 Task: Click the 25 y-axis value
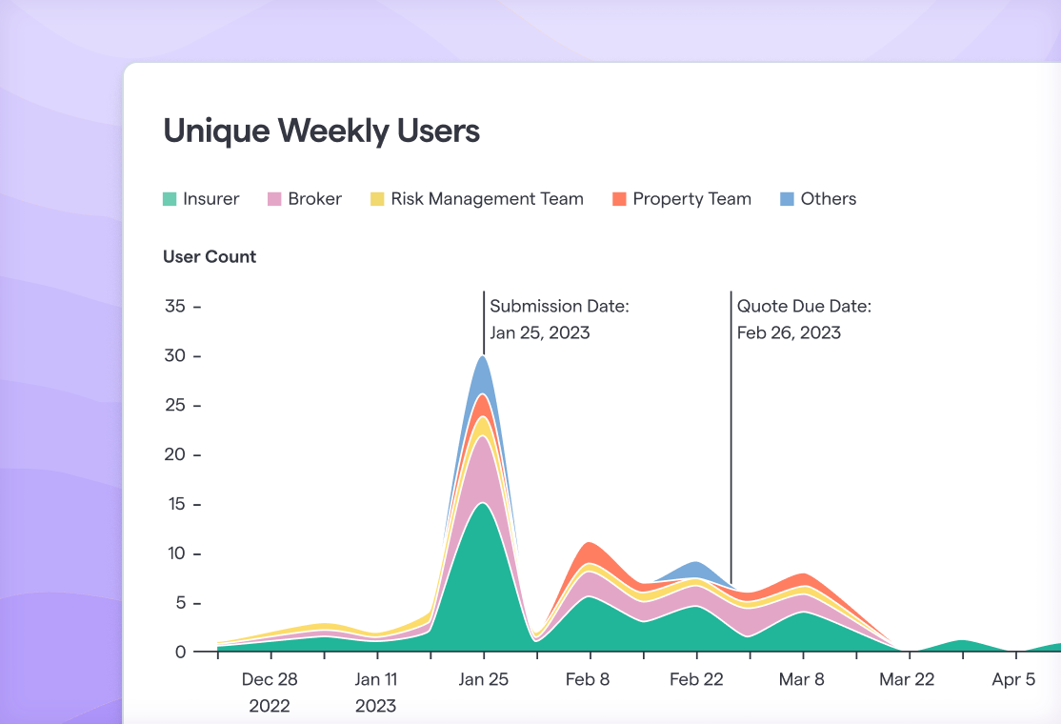(175, 405)
